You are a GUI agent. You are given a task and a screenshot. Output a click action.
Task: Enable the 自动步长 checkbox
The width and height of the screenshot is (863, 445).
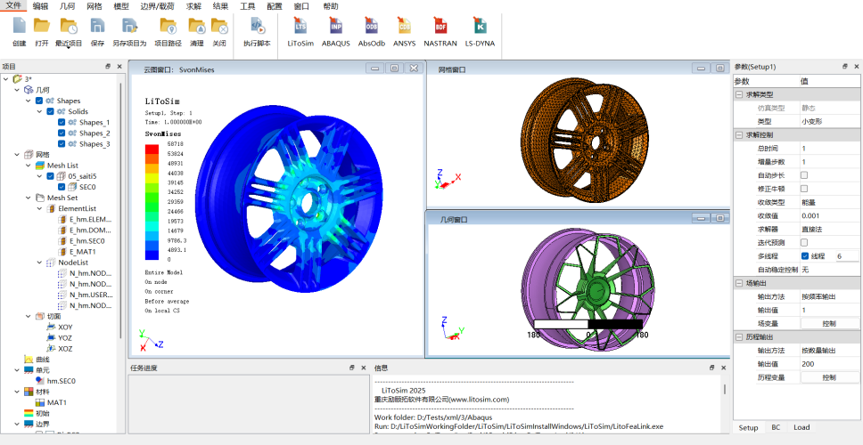tap(804, 175)
